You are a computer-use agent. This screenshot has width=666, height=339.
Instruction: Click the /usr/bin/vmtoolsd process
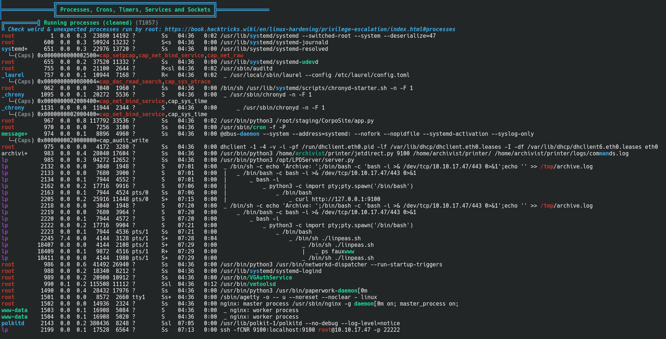coord(248,284)
